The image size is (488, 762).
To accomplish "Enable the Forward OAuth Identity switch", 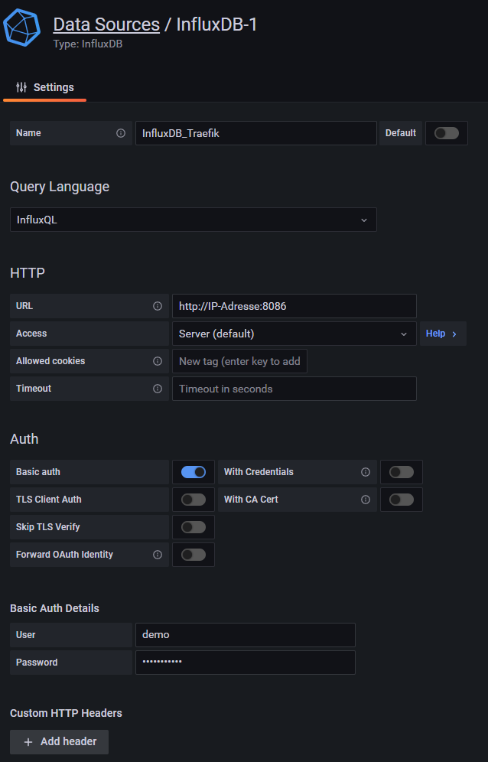I will point(194,555).
